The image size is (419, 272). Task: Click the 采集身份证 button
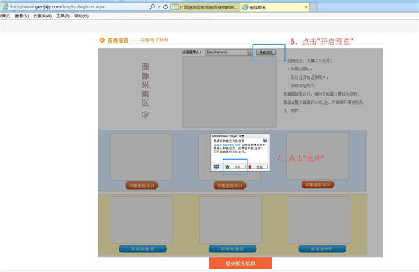pos(322,249)
